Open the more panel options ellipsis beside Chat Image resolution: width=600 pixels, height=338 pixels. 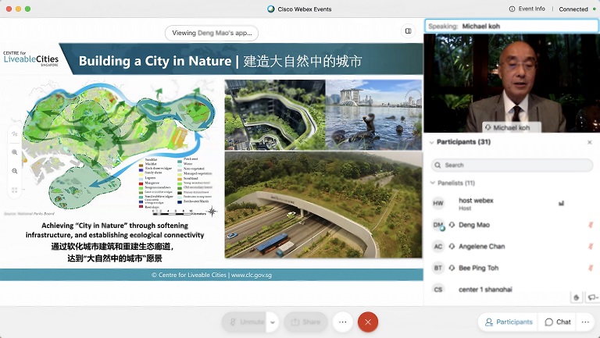point(586,322)
